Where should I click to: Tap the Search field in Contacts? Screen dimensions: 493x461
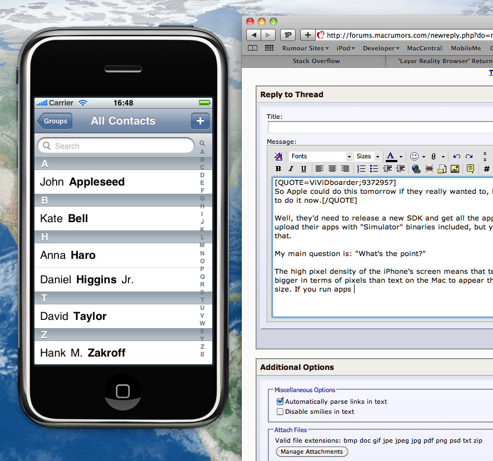point(116,146)
